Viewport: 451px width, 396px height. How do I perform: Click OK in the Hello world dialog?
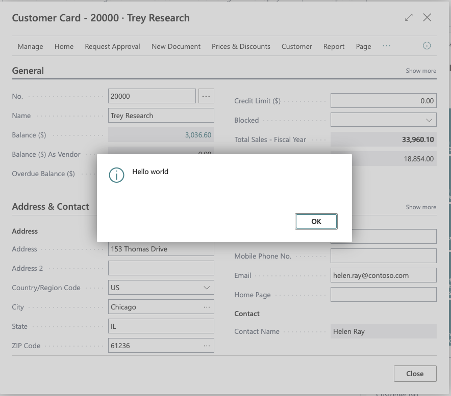click(316, 221)
